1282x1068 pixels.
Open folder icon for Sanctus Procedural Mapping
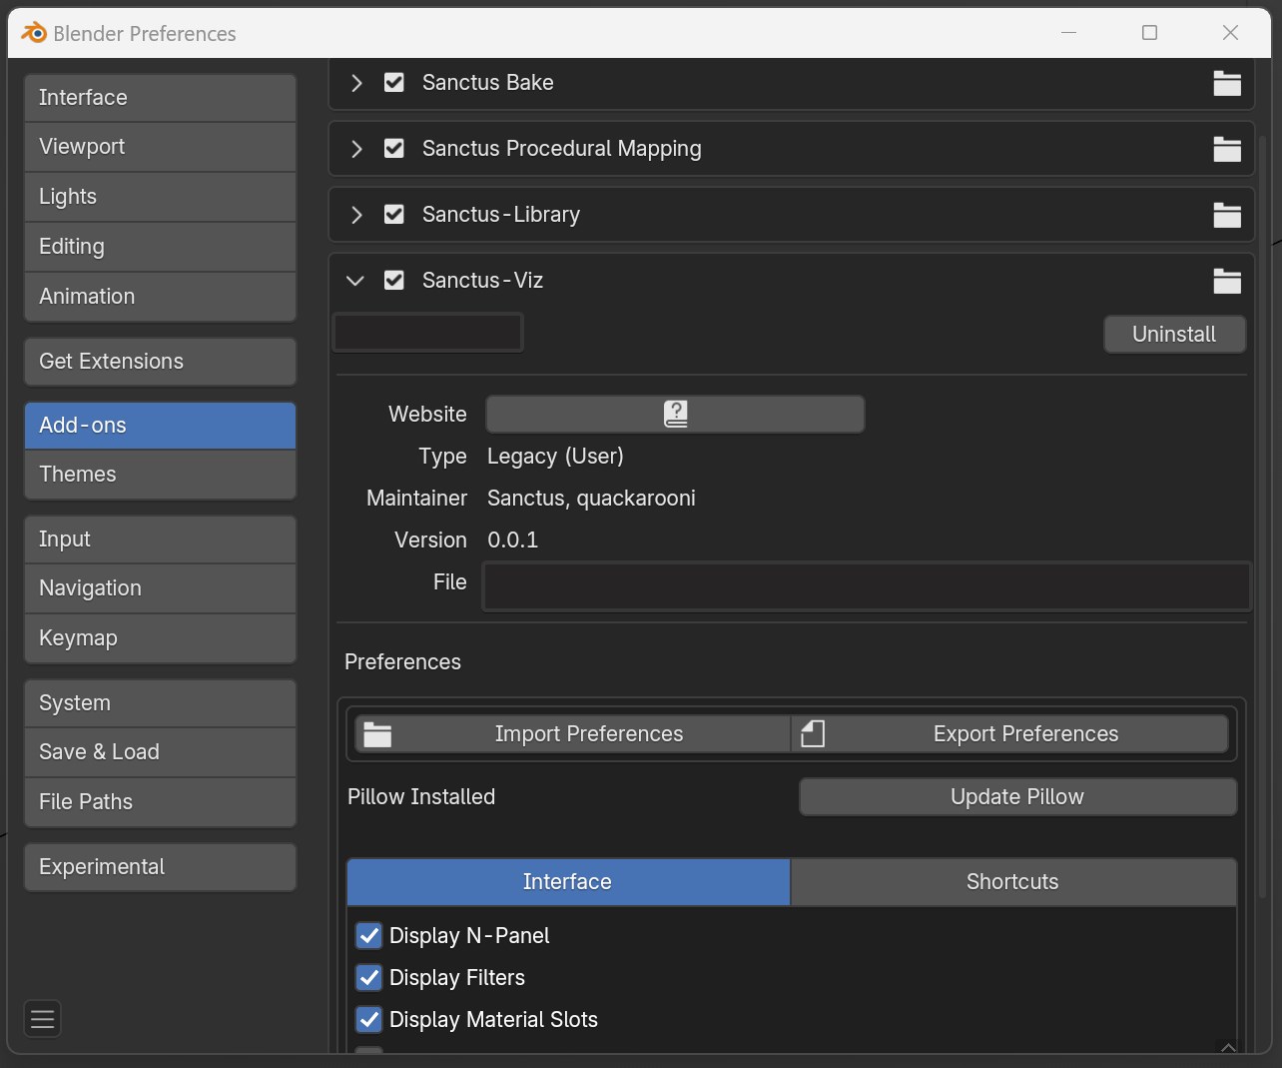pos(1226,149)
